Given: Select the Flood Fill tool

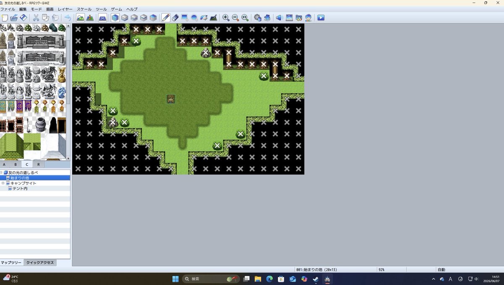Looking at the screenshot, I should pos(204,18).
